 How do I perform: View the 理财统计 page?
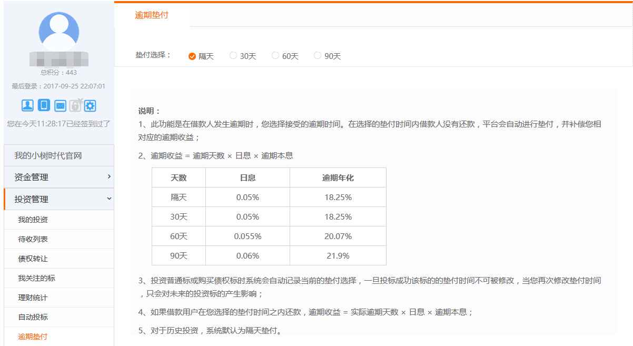click(x=33, y=298)
